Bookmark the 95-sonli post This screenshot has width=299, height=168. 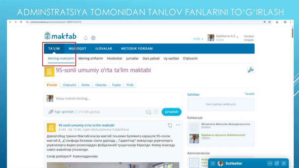[170, 125]
